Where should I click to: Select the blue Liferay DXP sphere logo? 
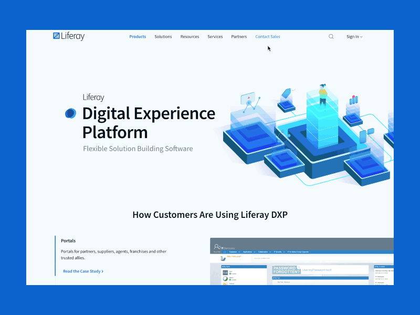click(70, 113)
